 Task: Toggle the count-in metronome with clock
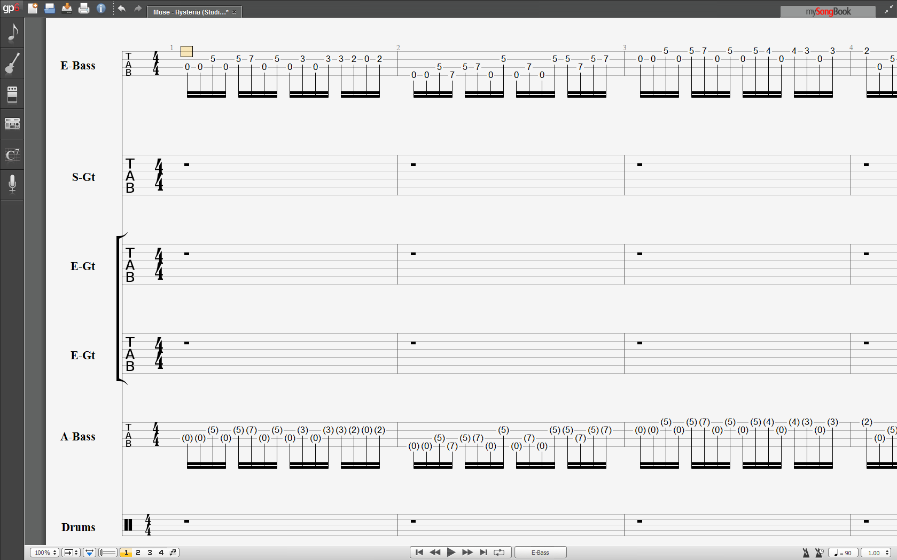(x=819, y=553)
